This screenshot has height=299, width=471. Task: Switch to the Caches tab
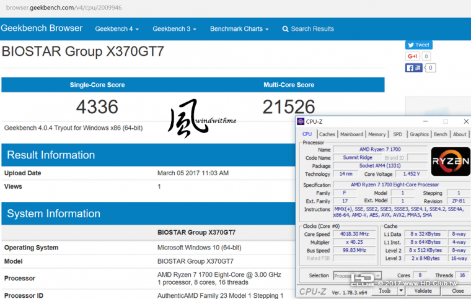point(327,134)
